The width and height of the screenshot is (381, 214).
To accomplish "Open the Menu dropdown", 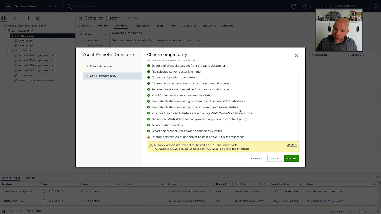I will point(52,6).
